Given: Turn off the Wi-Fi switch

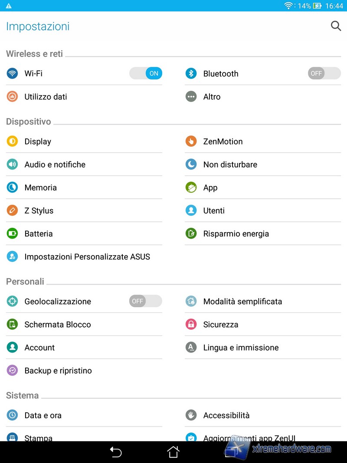Looking at the screenshot, I should pyautogui.click(x=146, y=73).
